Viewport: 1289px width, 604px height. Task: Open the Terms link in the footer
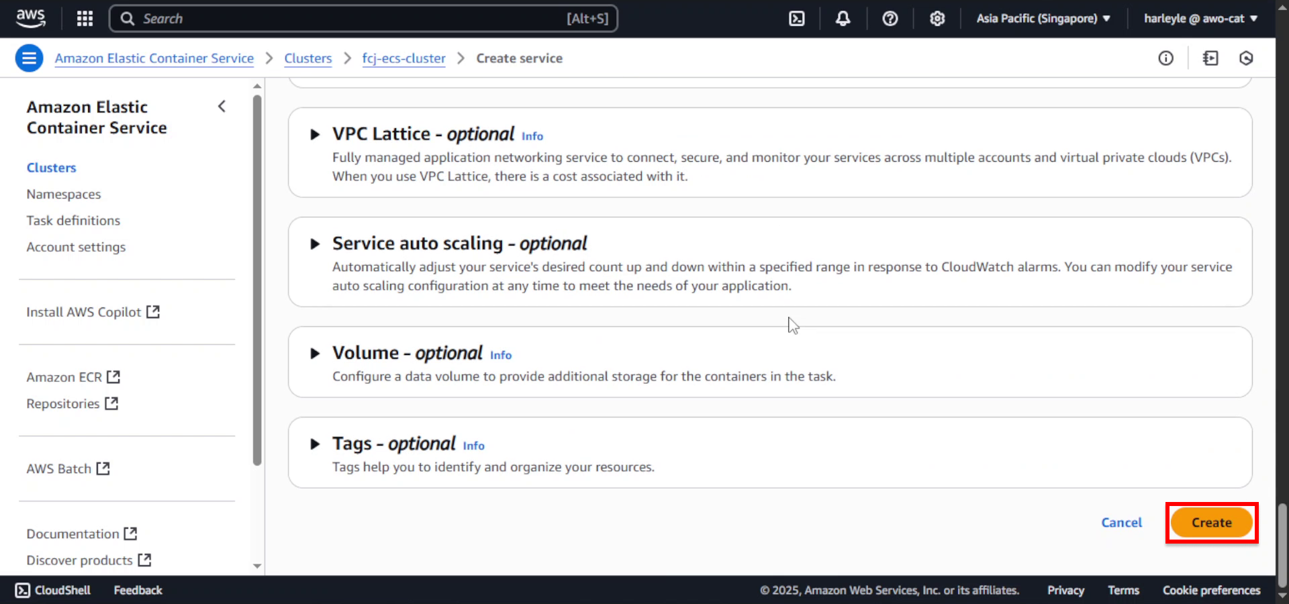click(1123, 590)
